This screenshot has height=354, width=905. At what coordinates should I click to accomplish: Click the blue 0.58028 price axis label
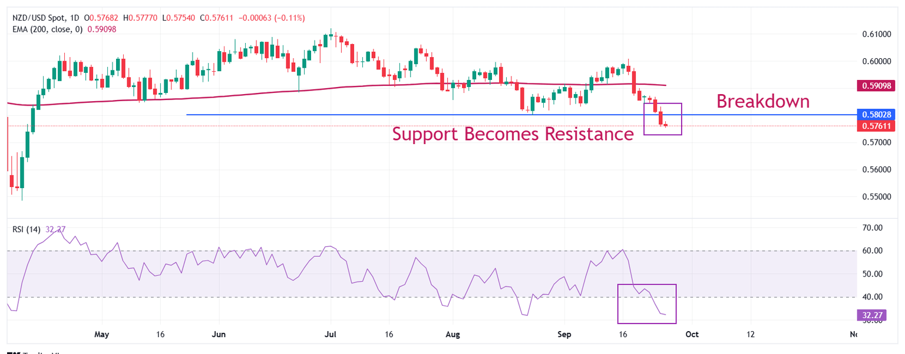click(874, 114)
